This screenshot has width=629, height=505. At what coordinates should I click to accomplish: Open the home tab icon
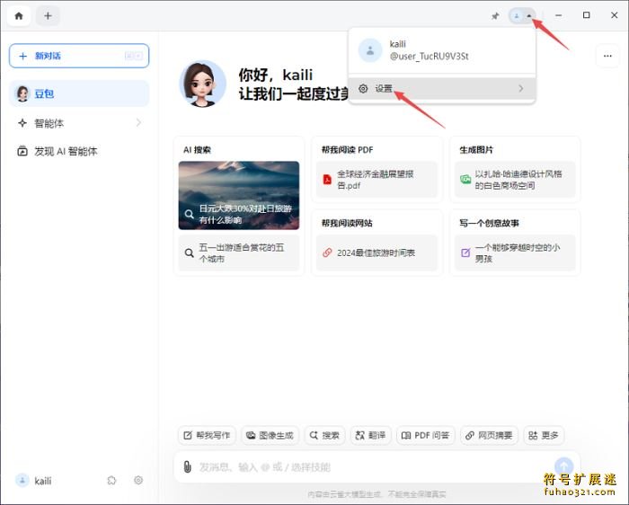pos(19,16)
